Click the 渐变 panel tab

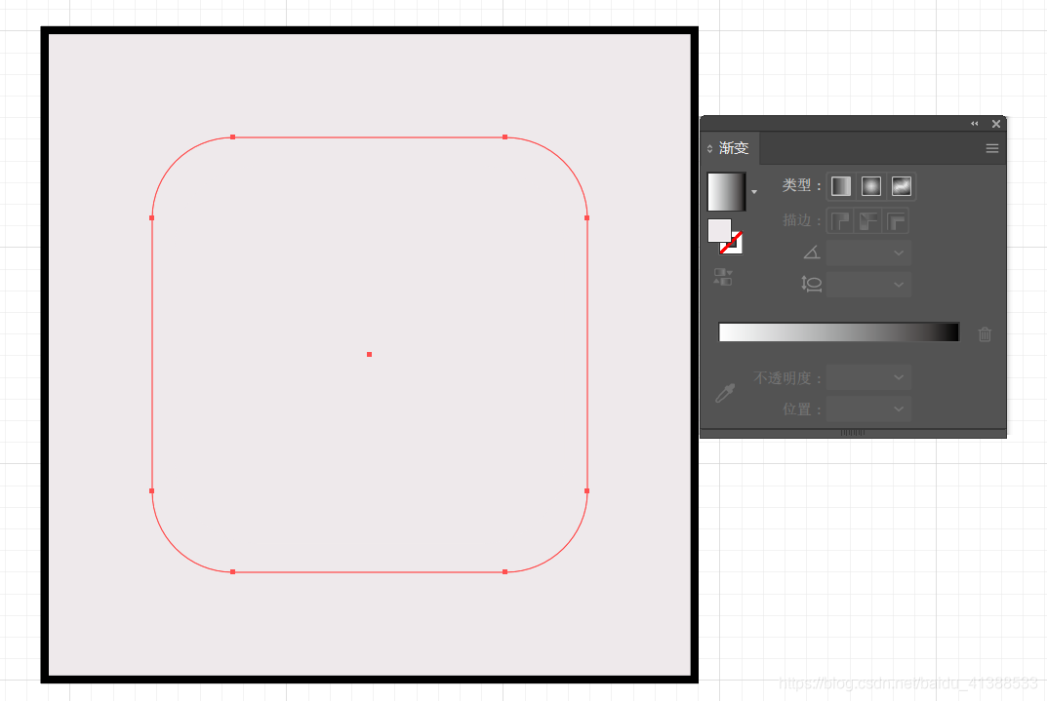pos(733,148)
